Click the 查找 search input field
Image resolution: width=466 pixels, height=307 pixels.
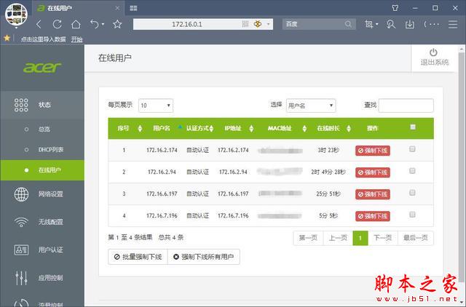pyautogui.click(x=406, y=105)
